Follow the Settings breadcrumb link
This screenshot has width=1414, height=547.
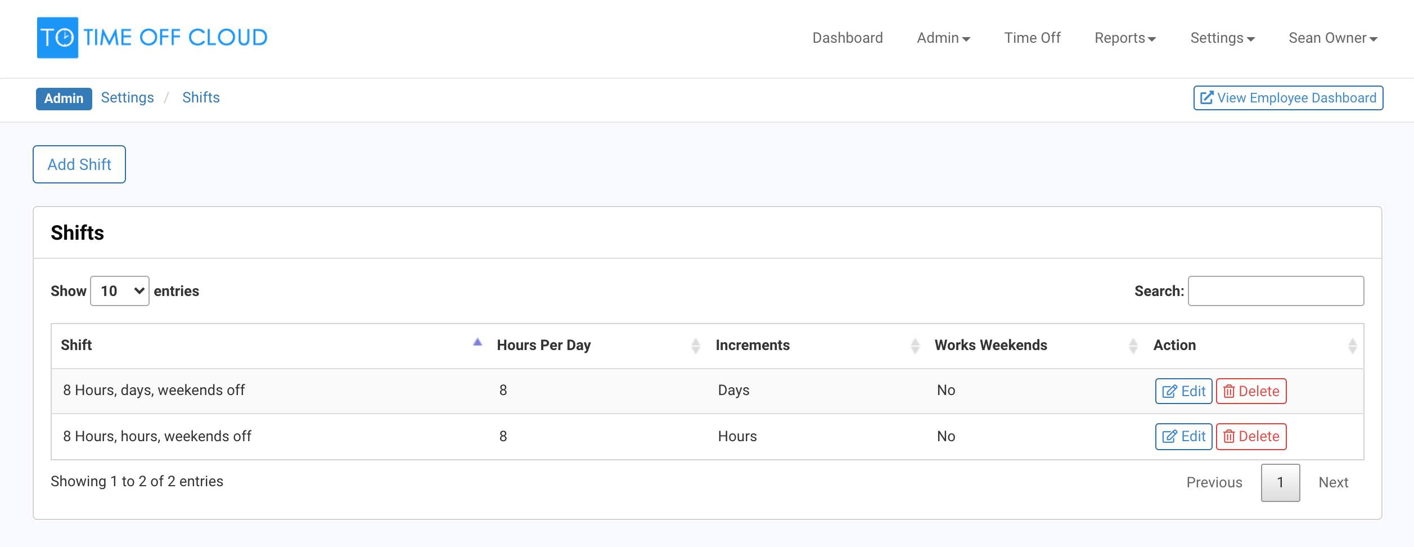coord(127,97)
